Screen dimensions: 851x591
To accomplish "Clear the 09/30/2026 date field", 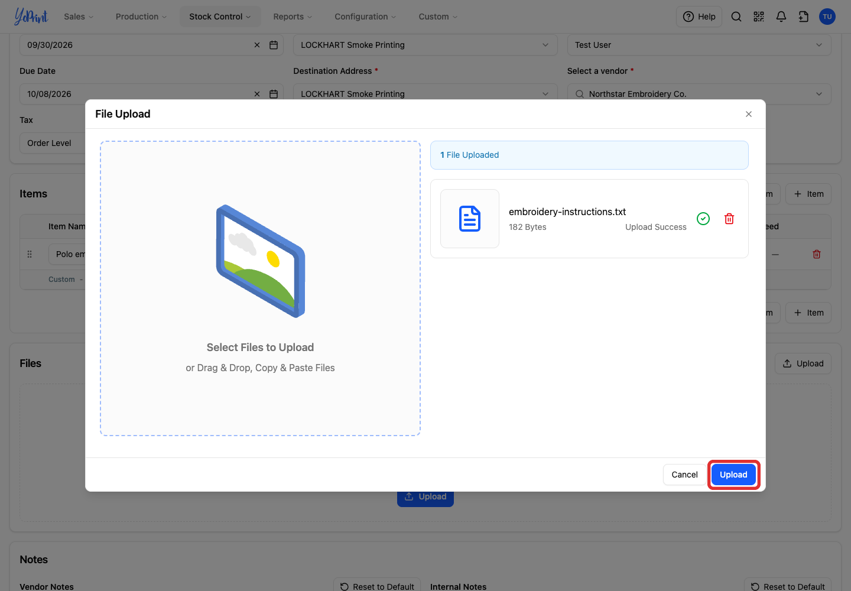I will (257, 45).
